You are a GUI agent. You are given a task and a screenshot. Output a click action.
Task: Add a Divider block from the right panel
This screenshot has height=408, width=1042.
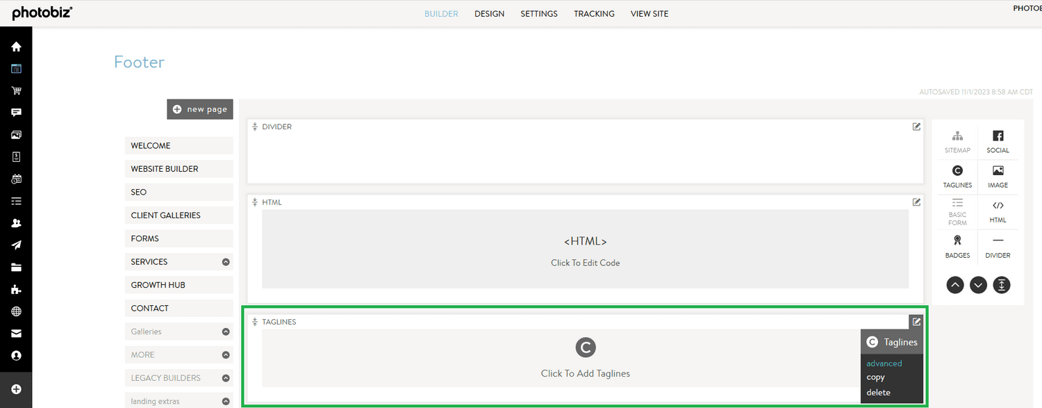[x=998, y=247]
